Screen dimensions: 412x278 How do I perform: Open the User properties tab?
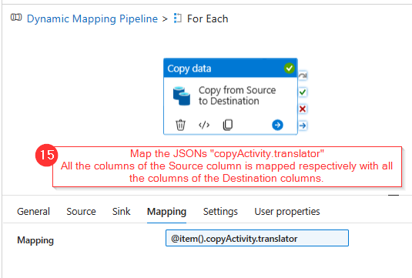click(x=287, y=212)
